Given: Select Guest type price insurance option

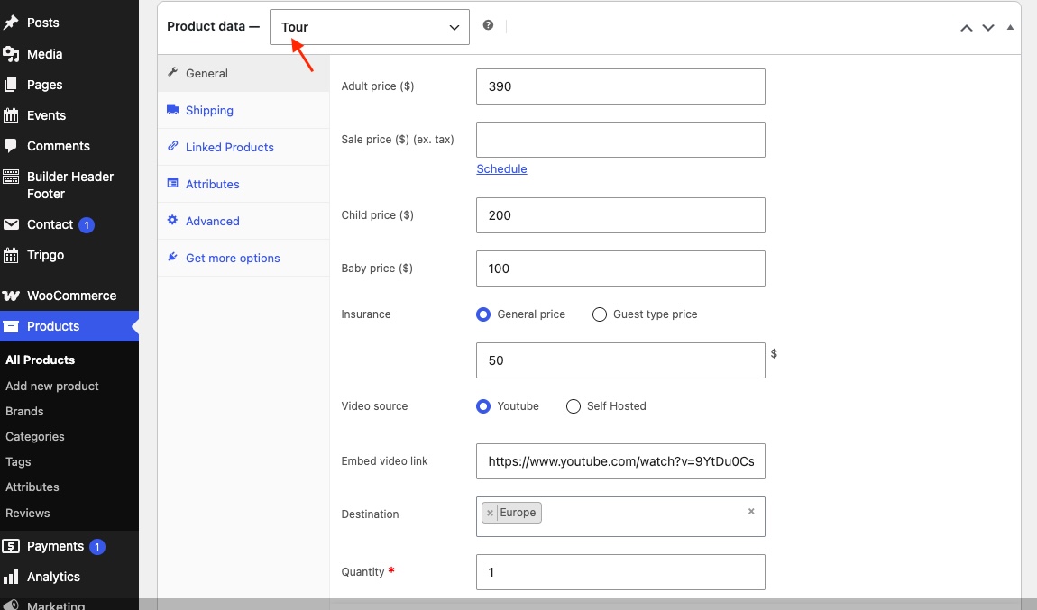Looking at the screenshot, I should [599, 314].
